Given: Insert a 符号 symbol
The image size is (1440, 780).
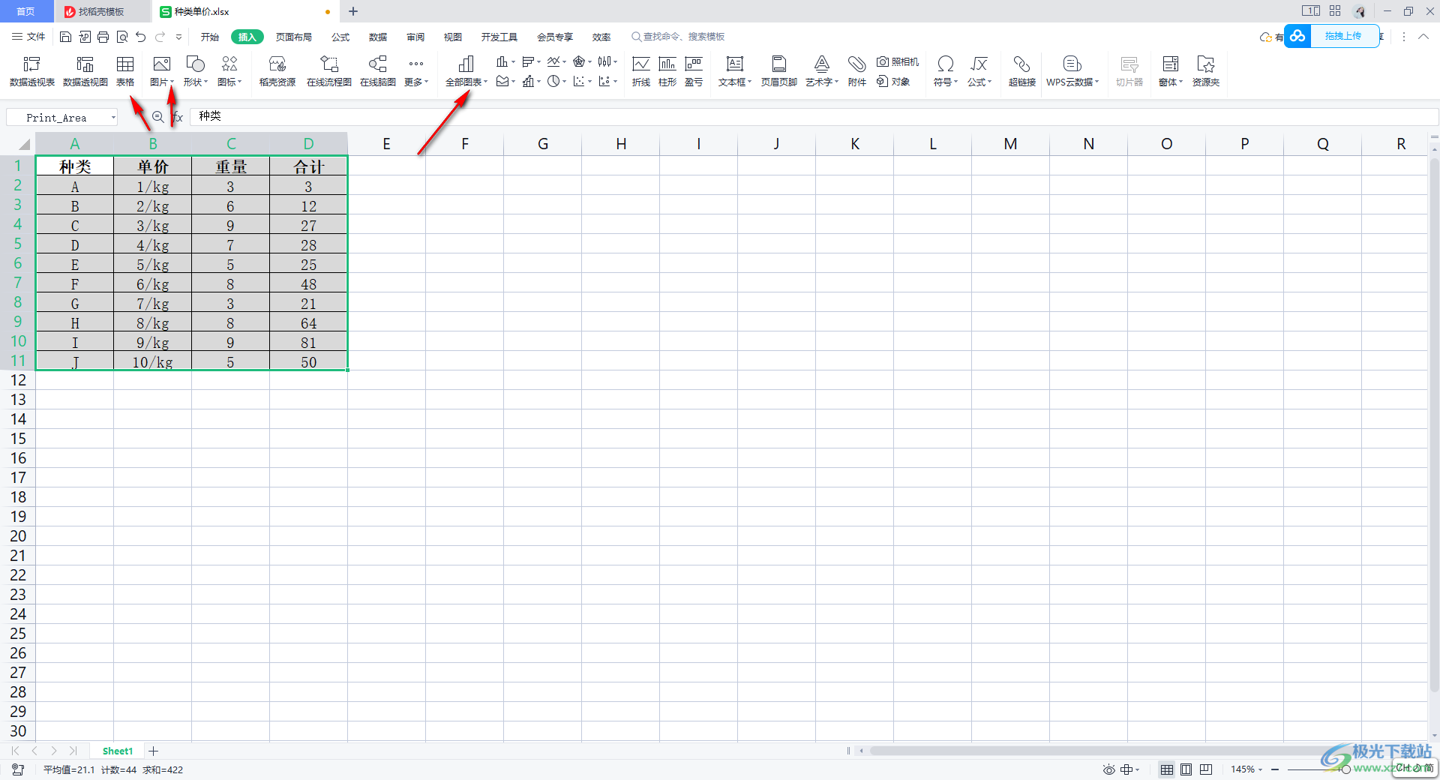Looking at the screenshot, I should 946,71.
